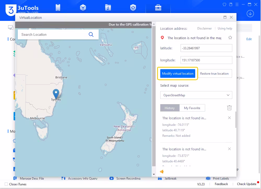Click South Island / Te Waipounamu map label
The image size is (261, 189).
115,139
